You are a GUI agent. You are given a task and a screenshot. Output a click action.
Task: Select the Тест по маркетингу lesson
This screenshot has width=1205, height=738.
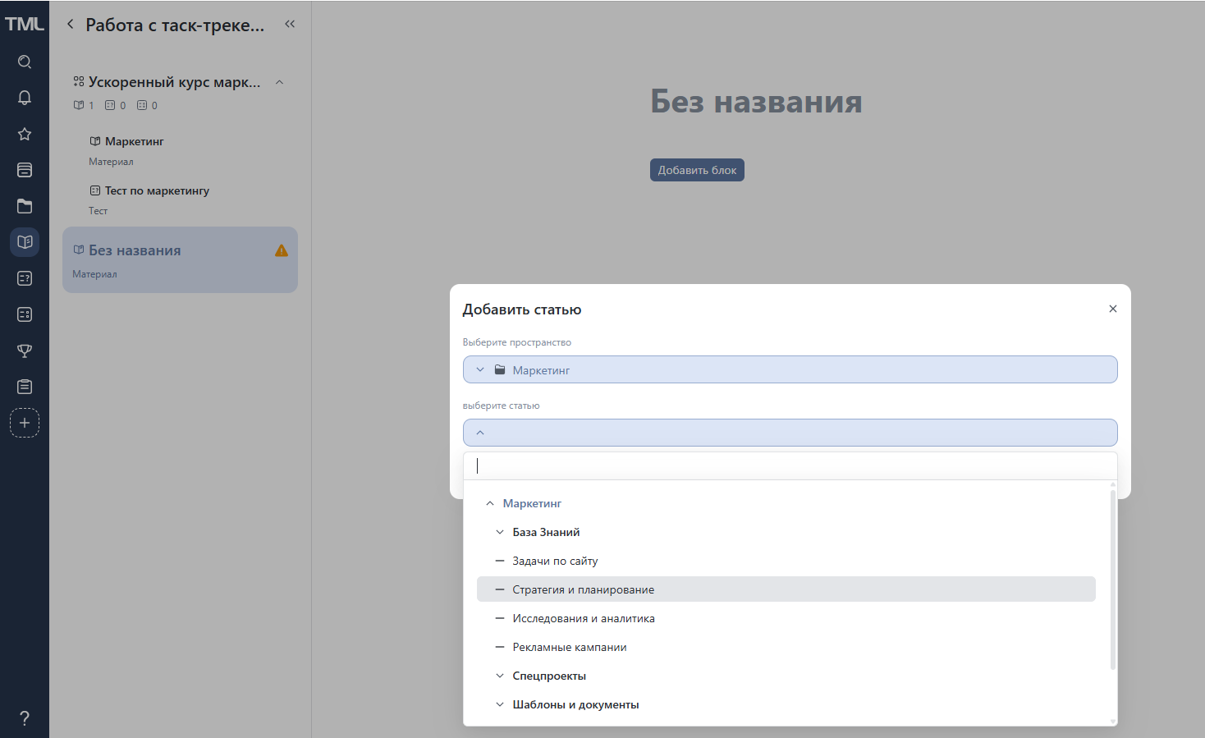tap(156, 190)
